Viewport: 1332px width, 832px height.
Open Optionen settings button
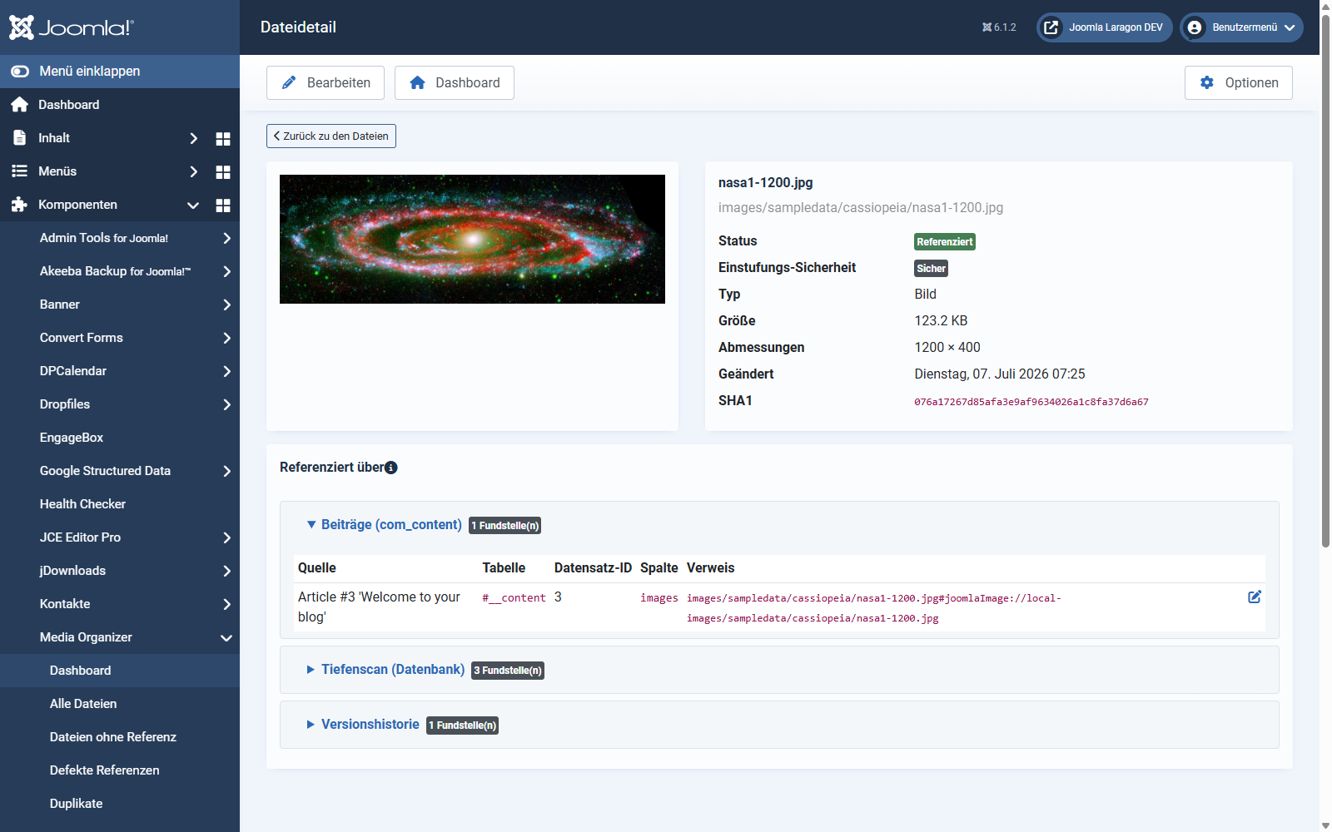click(x=1239, y=82)
